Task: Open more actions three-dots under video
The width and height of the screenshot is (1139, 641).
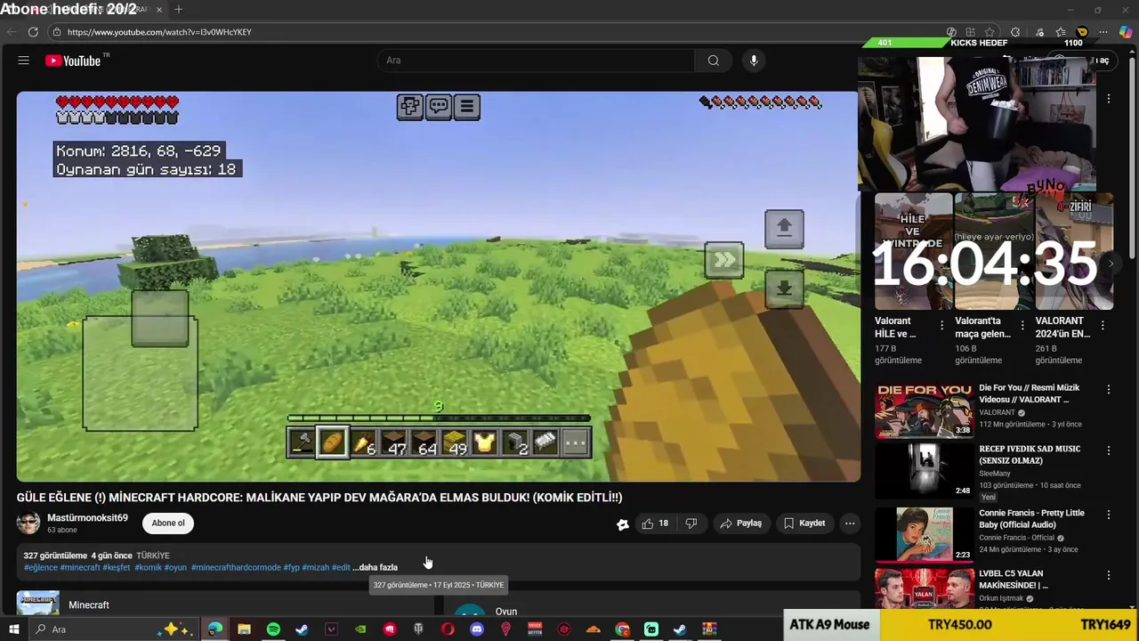Action: [850, 523]
